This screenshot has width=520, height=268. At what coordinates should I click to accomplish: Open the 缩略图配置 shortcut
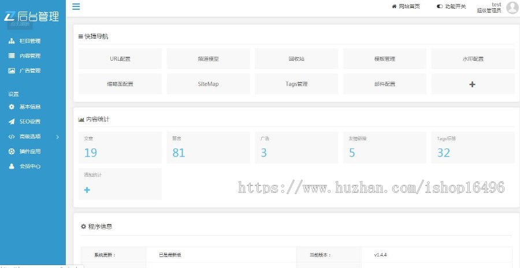coord(120,84)
